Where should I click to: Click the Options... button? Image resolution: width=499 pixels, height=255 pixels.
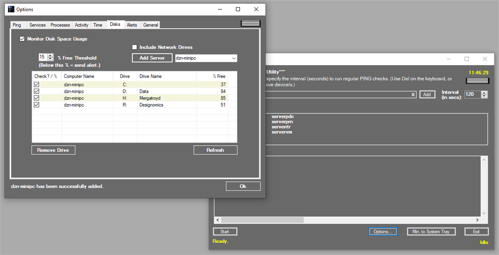click(x=383, y=232)
